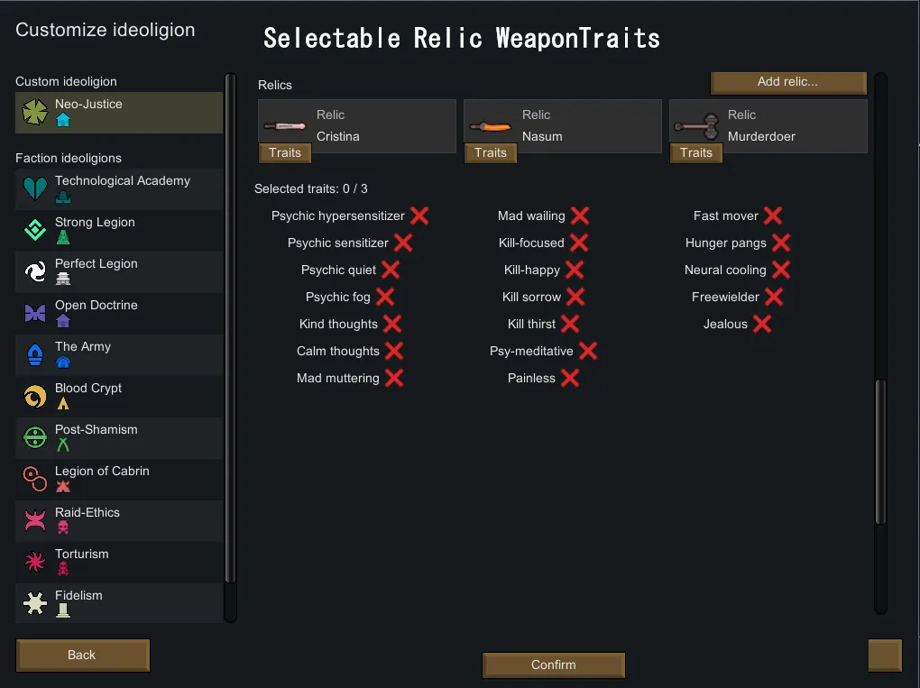The height and width of the screenshot is (688, 920).
Task: Select the Blood Crypt crescent icon
Action: 35,396
